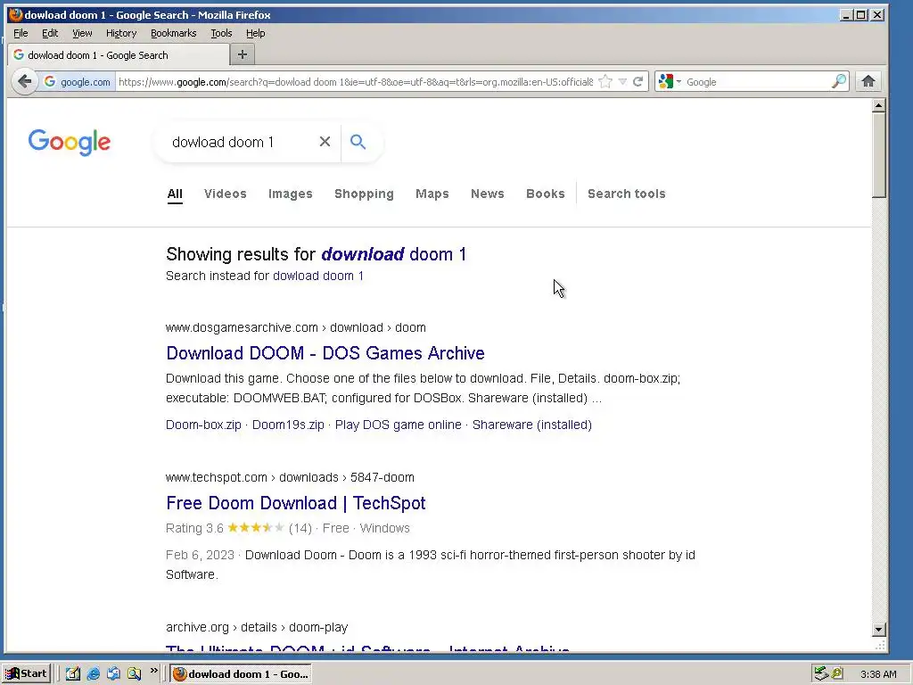
Task: Switch to the Shopping results tab
Action: [364, 194]
